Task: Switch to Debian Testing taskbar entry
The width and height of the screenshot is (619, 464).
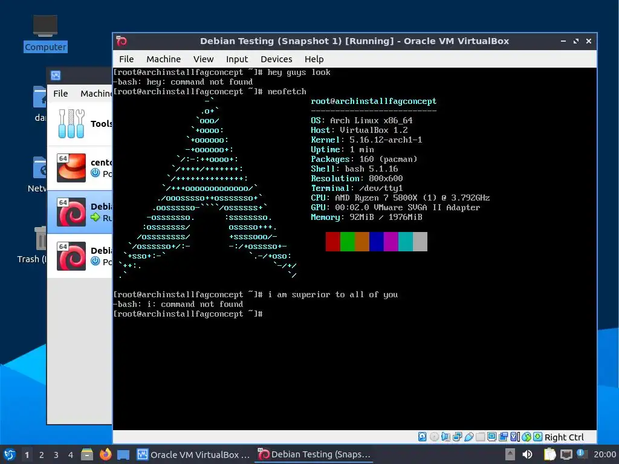Action: coord(314,454)
